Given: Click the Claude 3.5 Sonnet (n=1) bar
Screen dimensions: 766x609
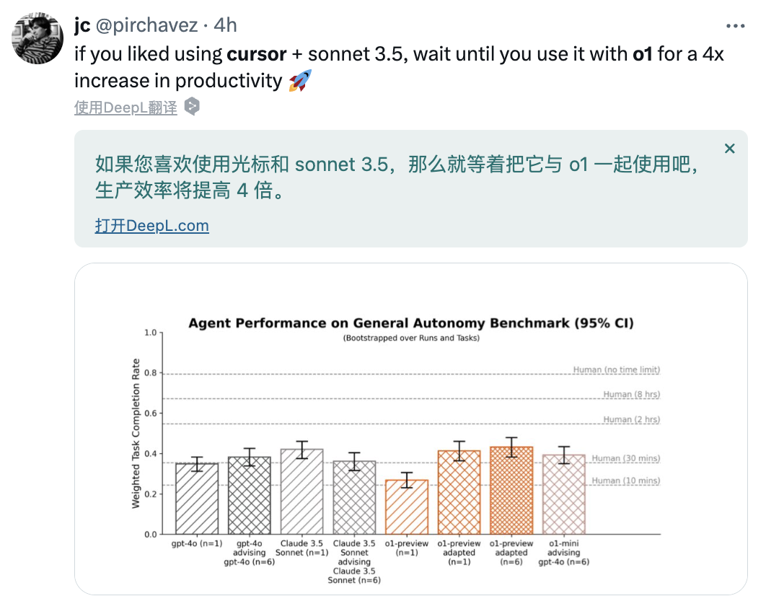Looking at the screenshot, I should [x=302, y=491].
